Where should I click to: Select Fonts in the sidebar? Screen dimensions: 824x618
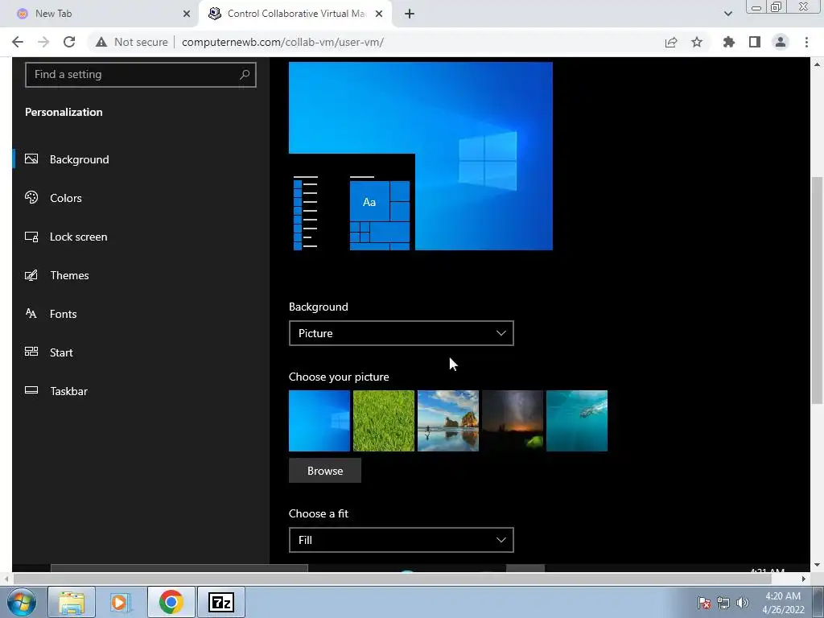(63, 314)
